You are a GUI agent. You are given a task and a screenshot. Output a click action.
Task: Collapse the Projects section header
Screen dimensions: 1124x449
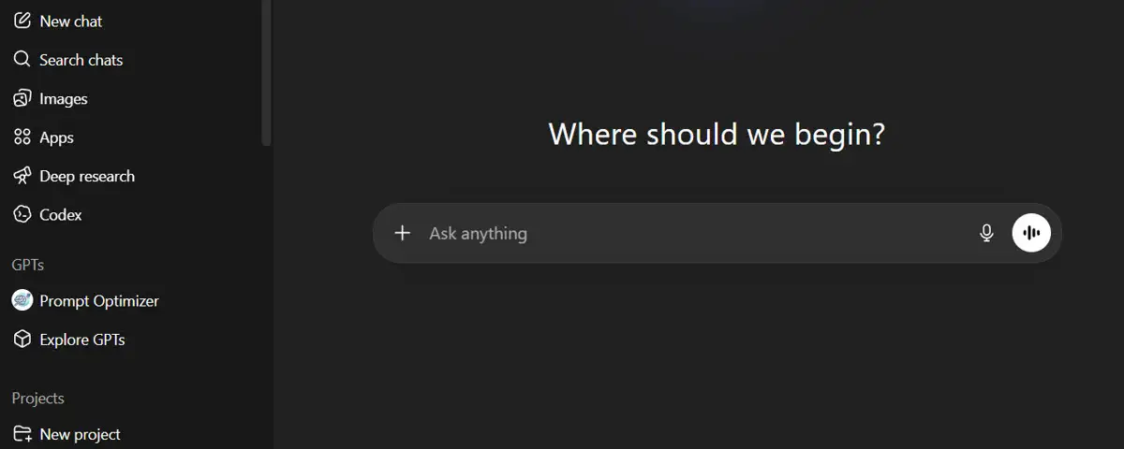tap(38, 398)
